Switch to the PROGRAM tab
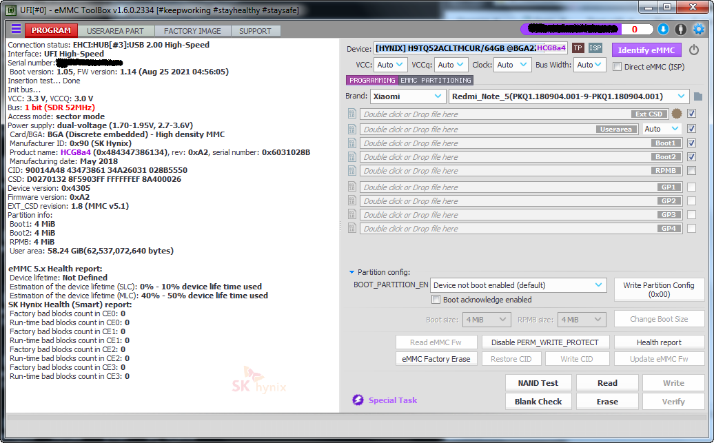This screenshot has height=443, width=714. click(51, 30)
